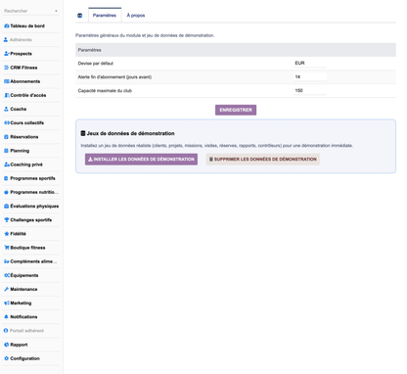Click the Cours collectifs icon
Viewport: 407px width, 374px height.
tap(7, 123)
